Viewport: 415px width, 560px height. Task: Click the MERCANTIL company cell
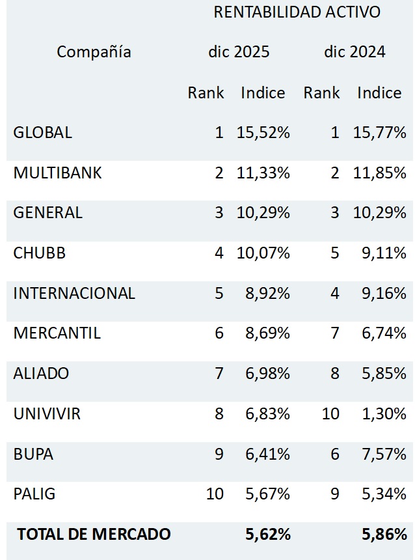57,333
